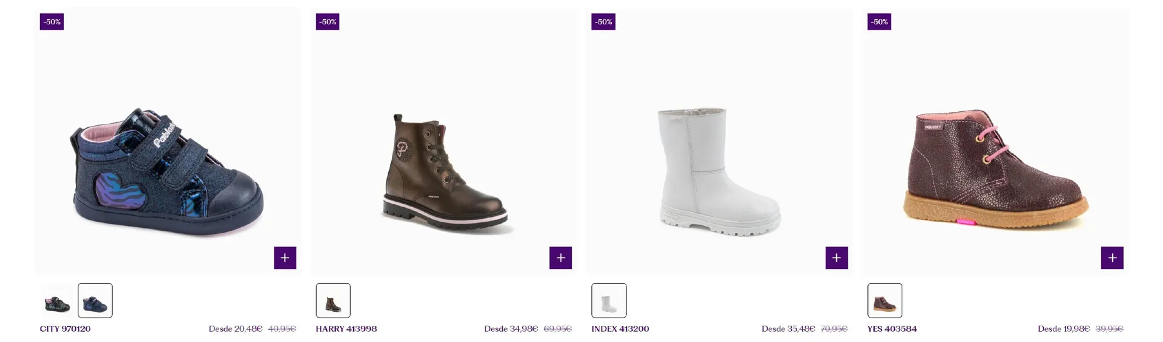Select the white INDEX 413200 color thumbnail

pyautogui.click(x=609, y=300)
